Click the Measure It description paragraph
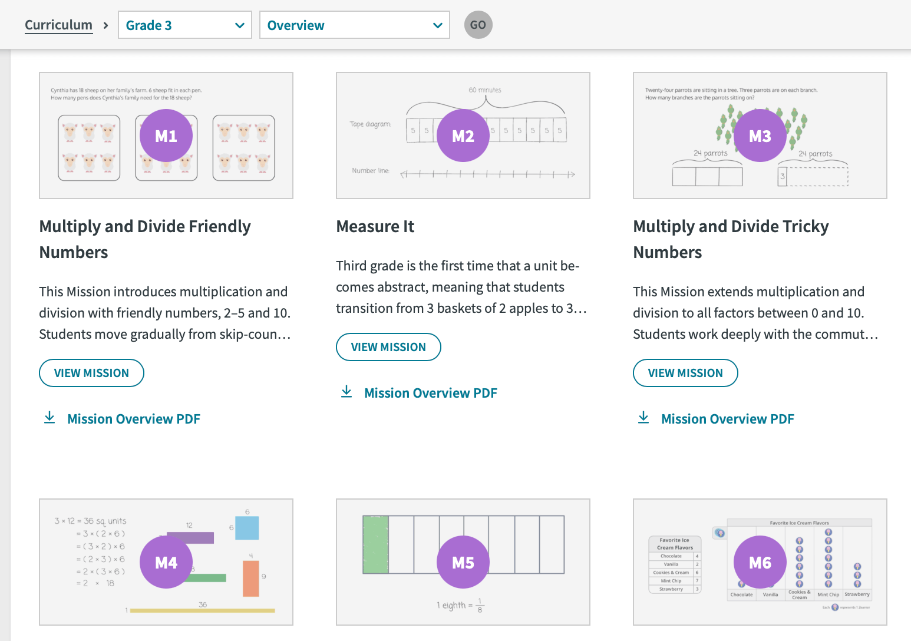Viewport: 911px width, 641px height. (x=461, y=287)
